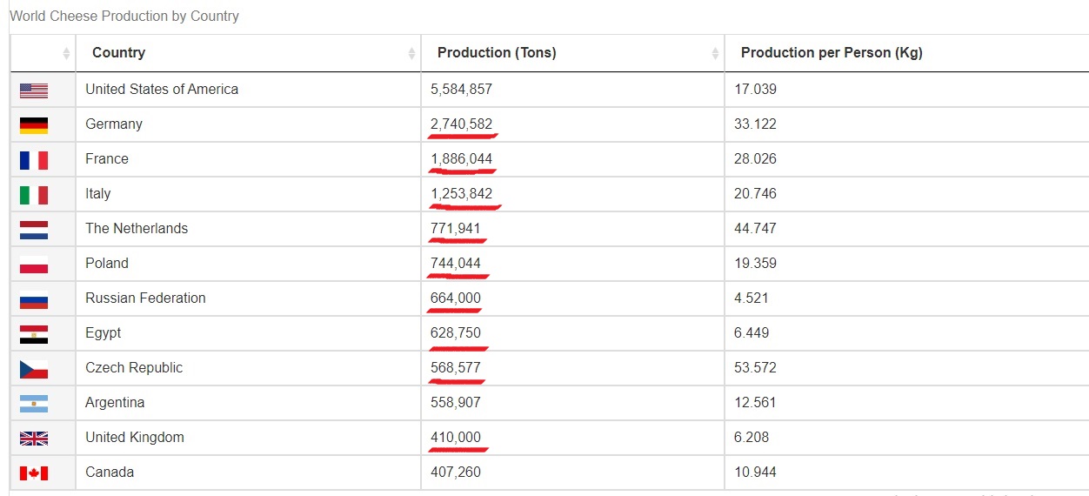
Task: Select Czech Republic per person value 53.572
Action: click(x=755, y=367)
